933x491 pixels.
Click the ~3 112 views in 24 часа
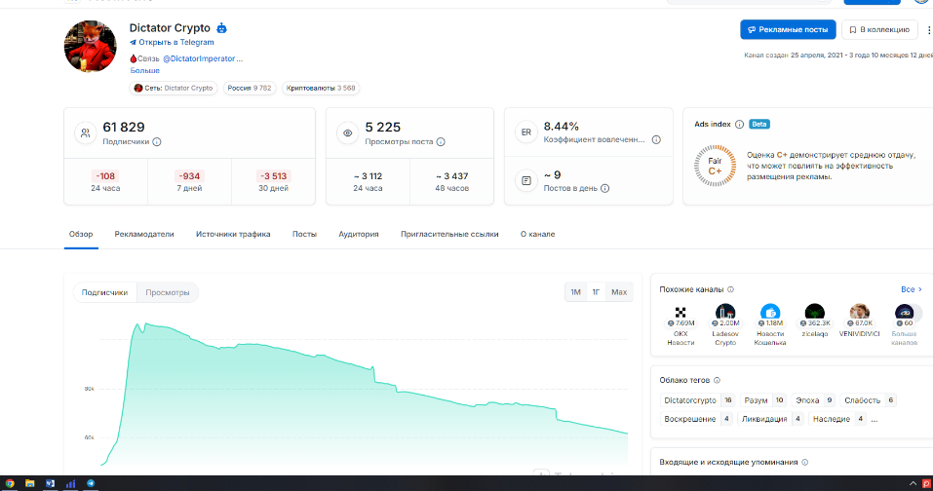pyautogui.click(x=368, y=181)
